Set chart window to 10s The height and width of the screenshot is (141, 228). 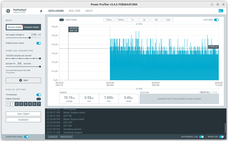tap(156, 20)
